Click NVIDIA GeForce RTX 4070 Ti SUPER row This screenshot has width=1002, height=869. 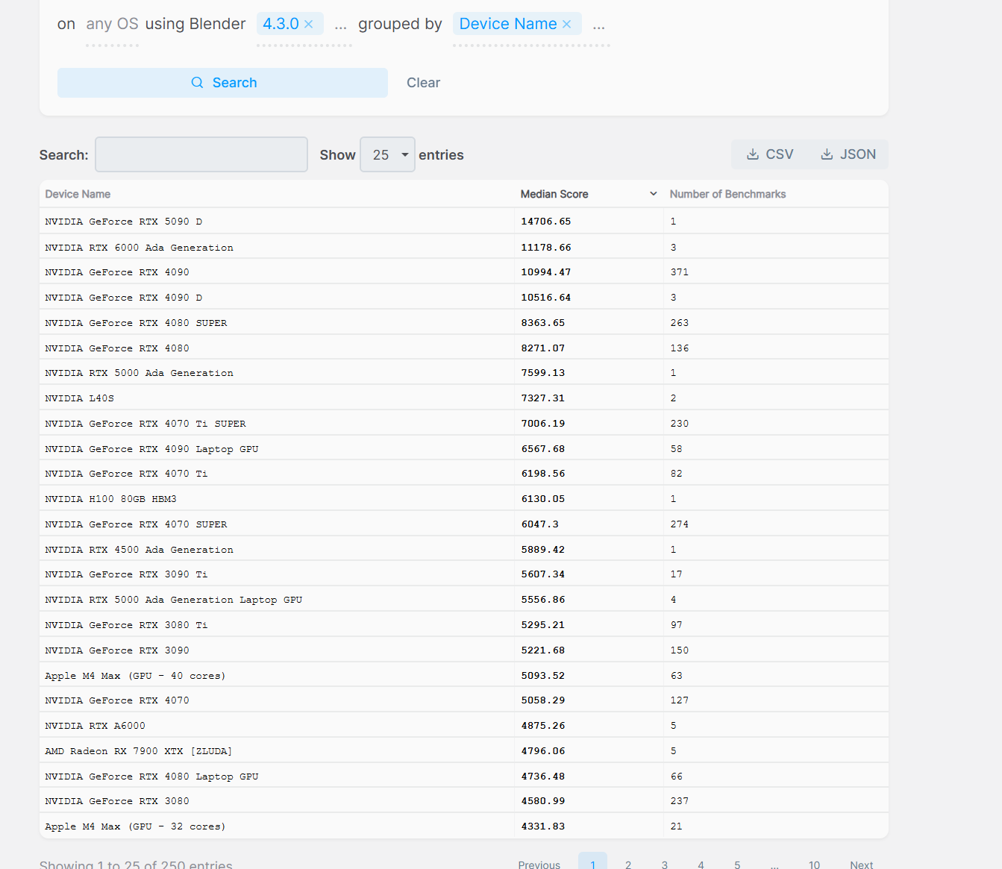[x=463, y=424]
